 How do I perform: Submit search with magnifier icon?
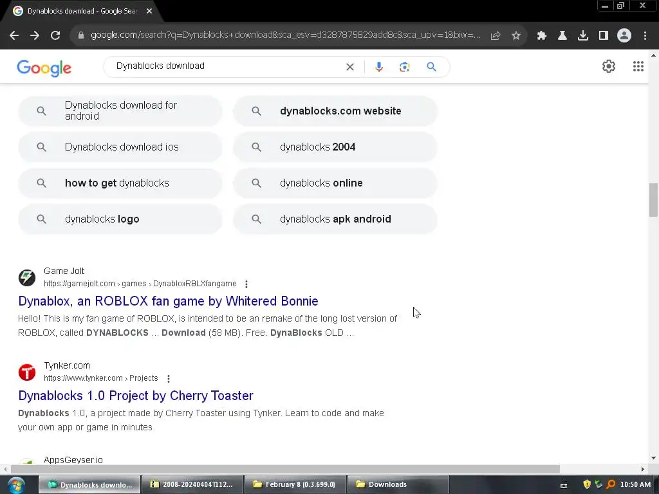(432, 67)
